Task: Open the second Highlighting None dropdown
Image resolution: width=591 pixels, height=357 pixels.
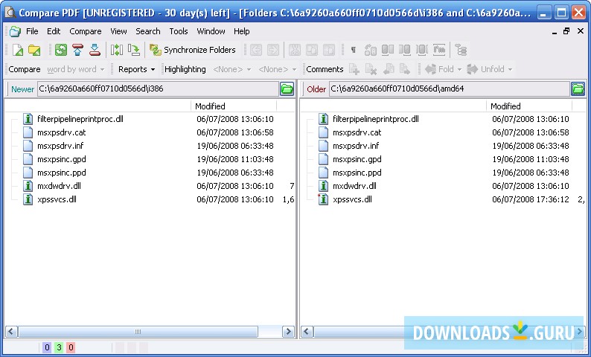Action: [278, 69]
